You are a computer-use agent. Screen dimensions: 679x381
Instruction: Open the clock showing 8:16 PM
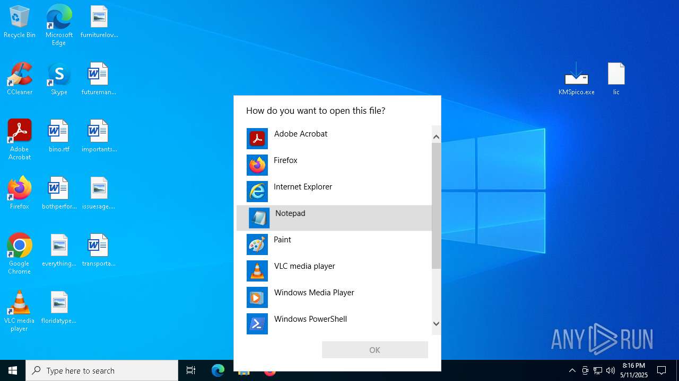click(x=634, y=370)
